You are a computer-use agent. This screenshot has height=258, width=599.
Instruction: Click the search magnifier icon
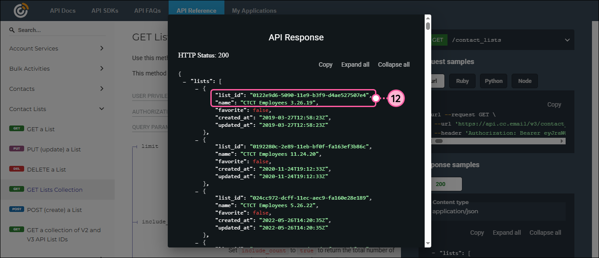pyautogui.click(x=12, y=30)
